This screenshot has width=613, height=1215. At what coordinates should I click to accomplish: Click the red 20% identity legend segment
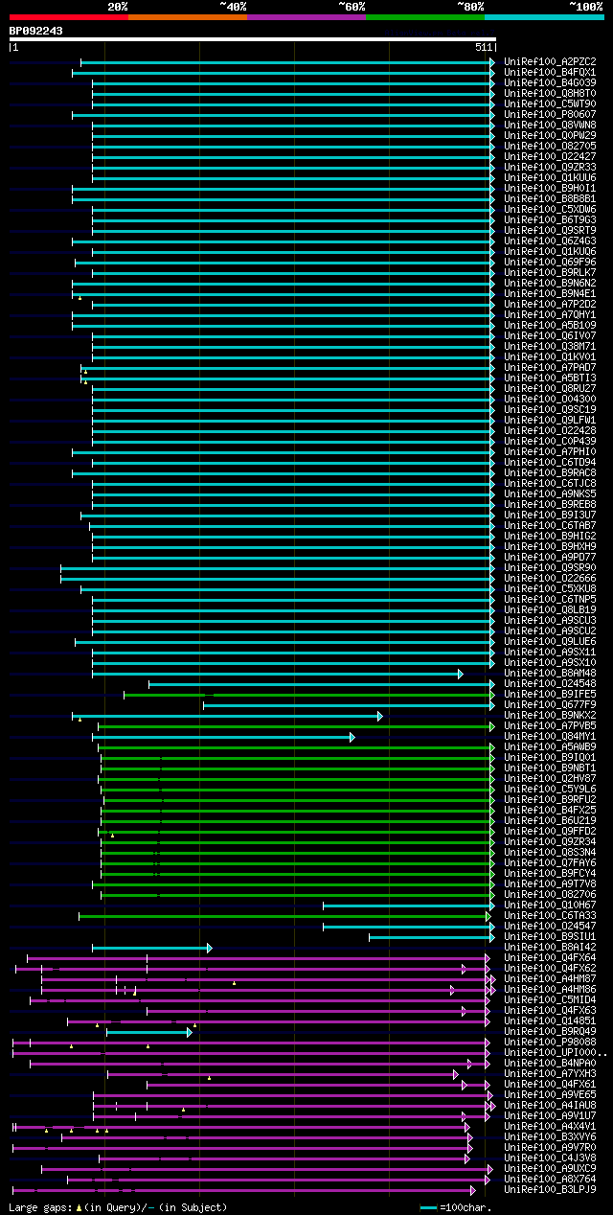pos(69,17)
